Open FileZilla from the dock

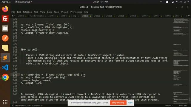click(5, 19)
